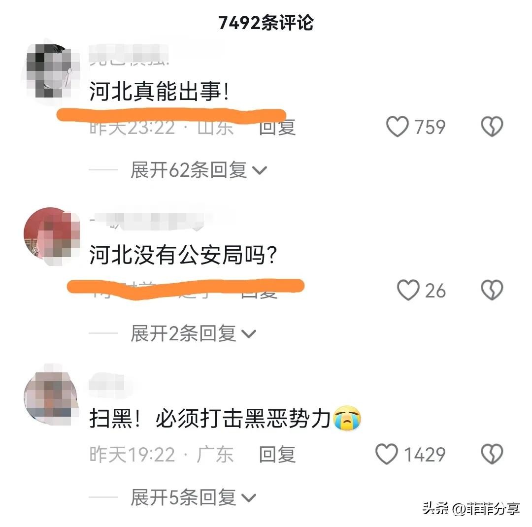Open the first commenter's blurred username
This screenshot has width=532, height=527.
[x=129, y=54]
